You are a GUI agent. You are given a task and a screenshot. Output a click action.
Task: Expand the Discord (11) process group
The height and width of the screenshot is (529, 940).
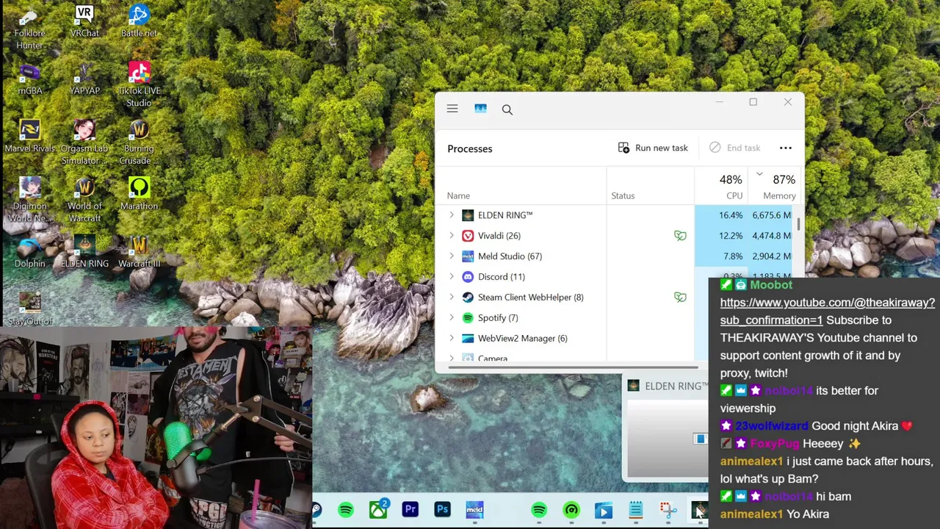[x=451, y=277]
